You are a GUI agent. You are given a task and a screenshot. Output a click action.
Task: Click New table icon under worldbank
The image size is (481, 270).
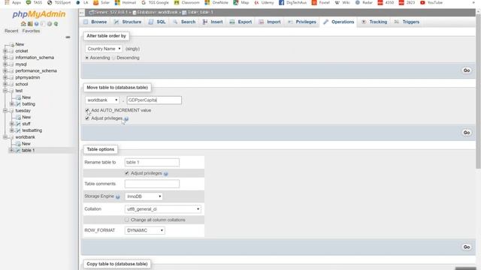18,144
